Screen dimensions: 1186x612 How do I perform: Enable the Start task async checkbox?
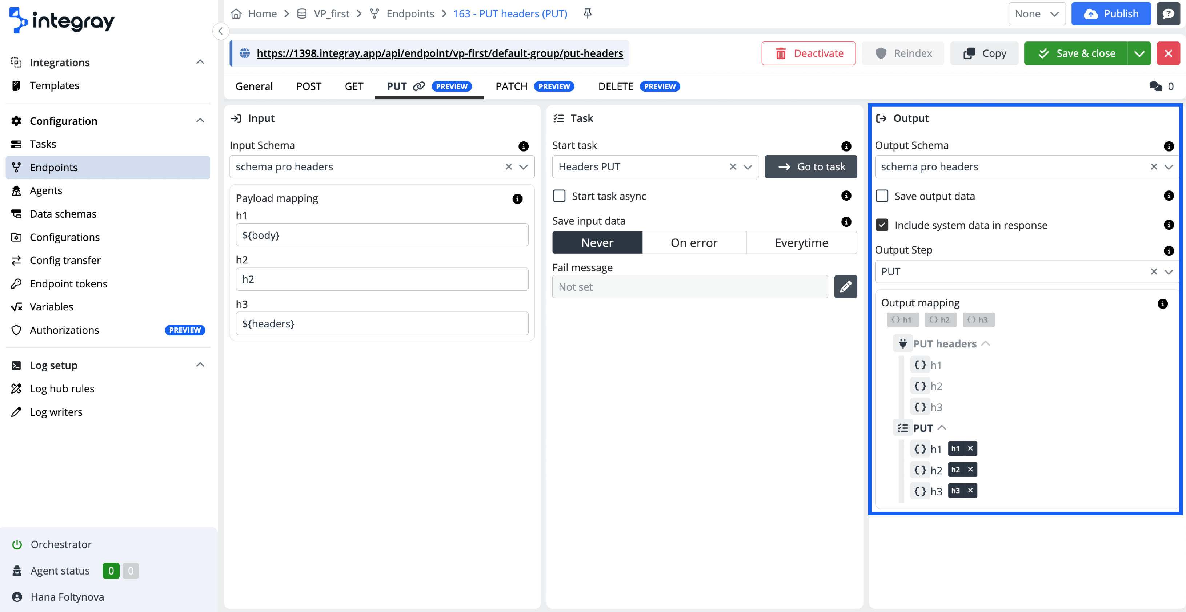pyautogui.click(x=559, y=196)
